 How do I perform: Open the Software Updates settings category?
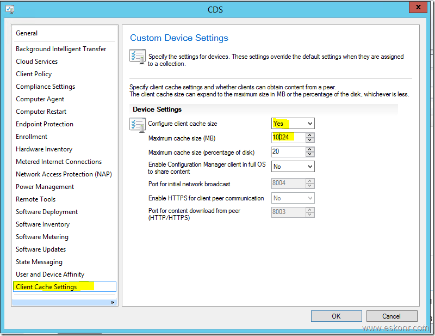pos(41,249)
